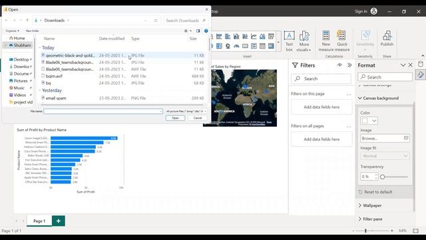Open help in the Open dialog

click(x=206, y=31)
